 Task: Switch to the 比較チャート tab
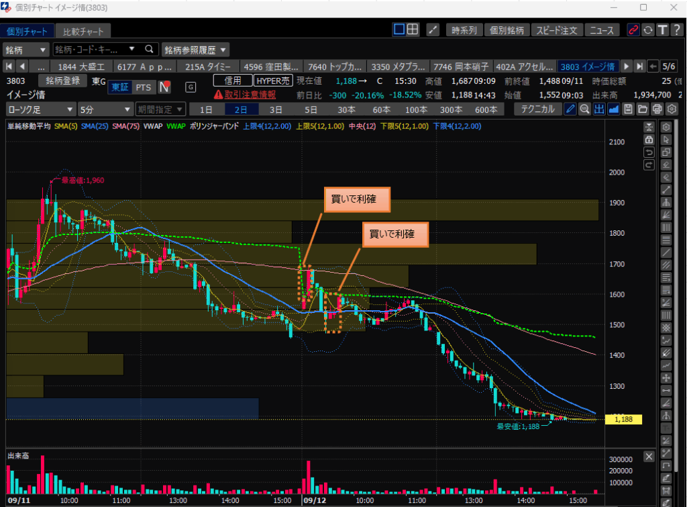tap(83, 32)
